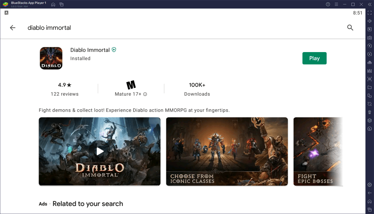Open BlueStacks help question mark icon
Screen dimensions: 374x214
[x=328, y=4]
